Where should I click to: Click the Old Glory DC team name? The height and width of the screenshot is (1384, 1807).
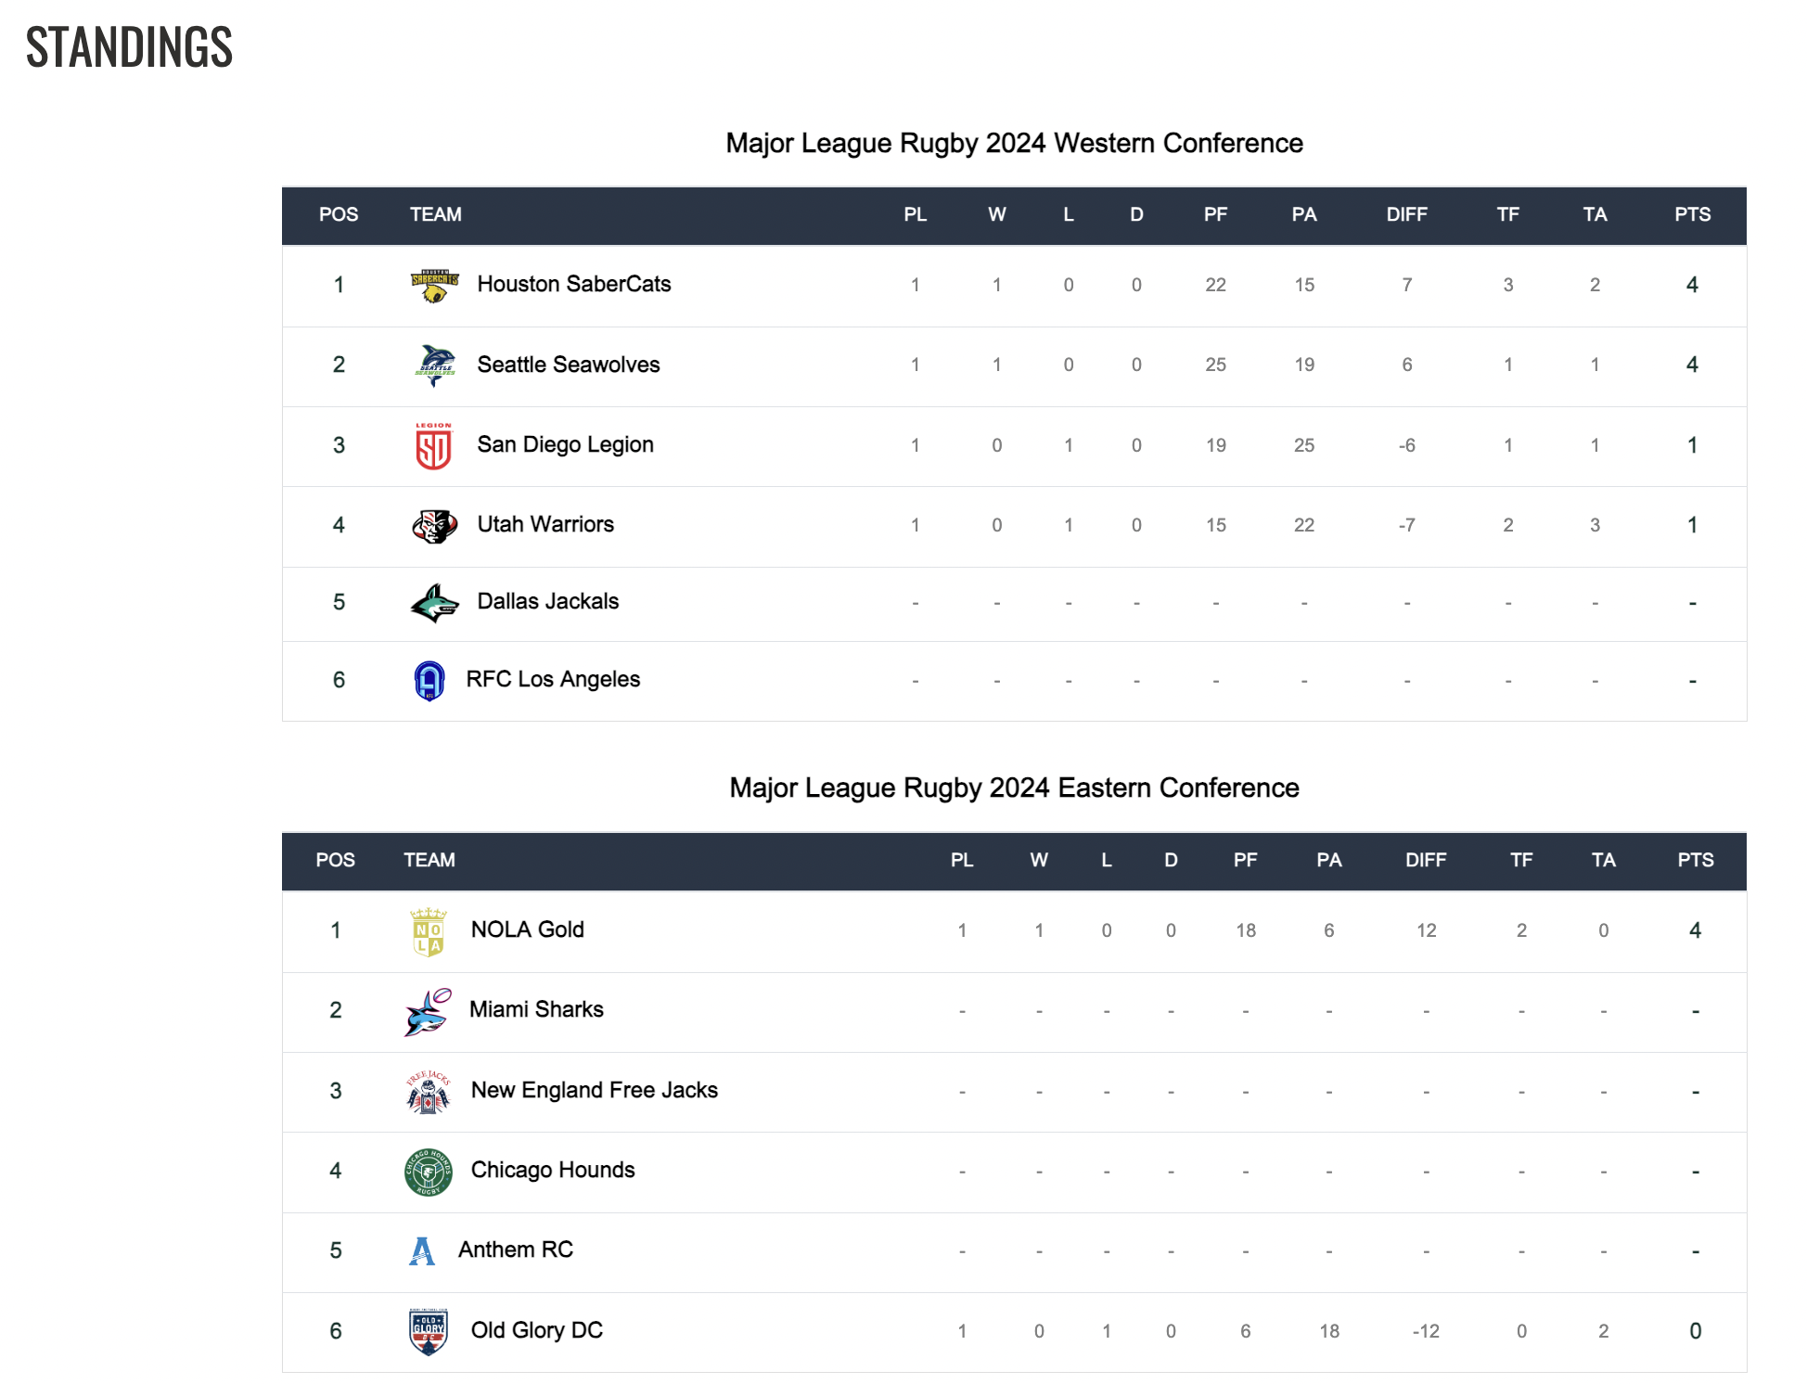(537, 1330)
